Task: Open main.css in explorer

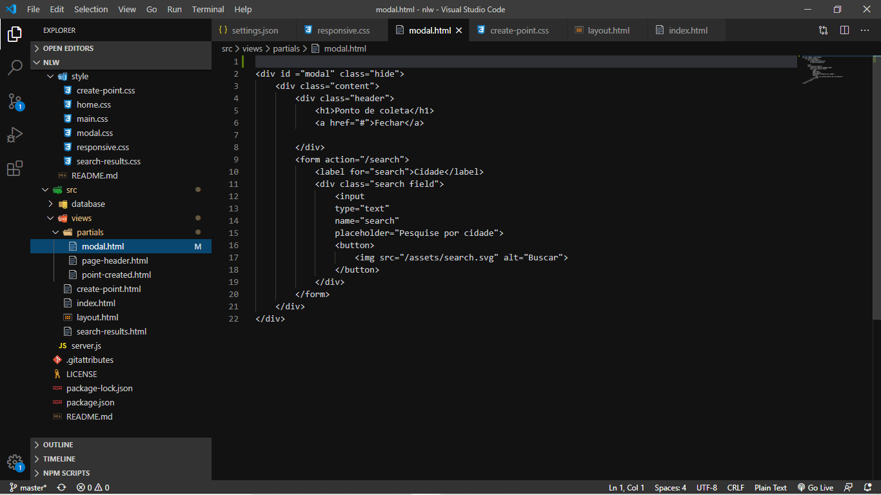Action: (x=121, y=119)
